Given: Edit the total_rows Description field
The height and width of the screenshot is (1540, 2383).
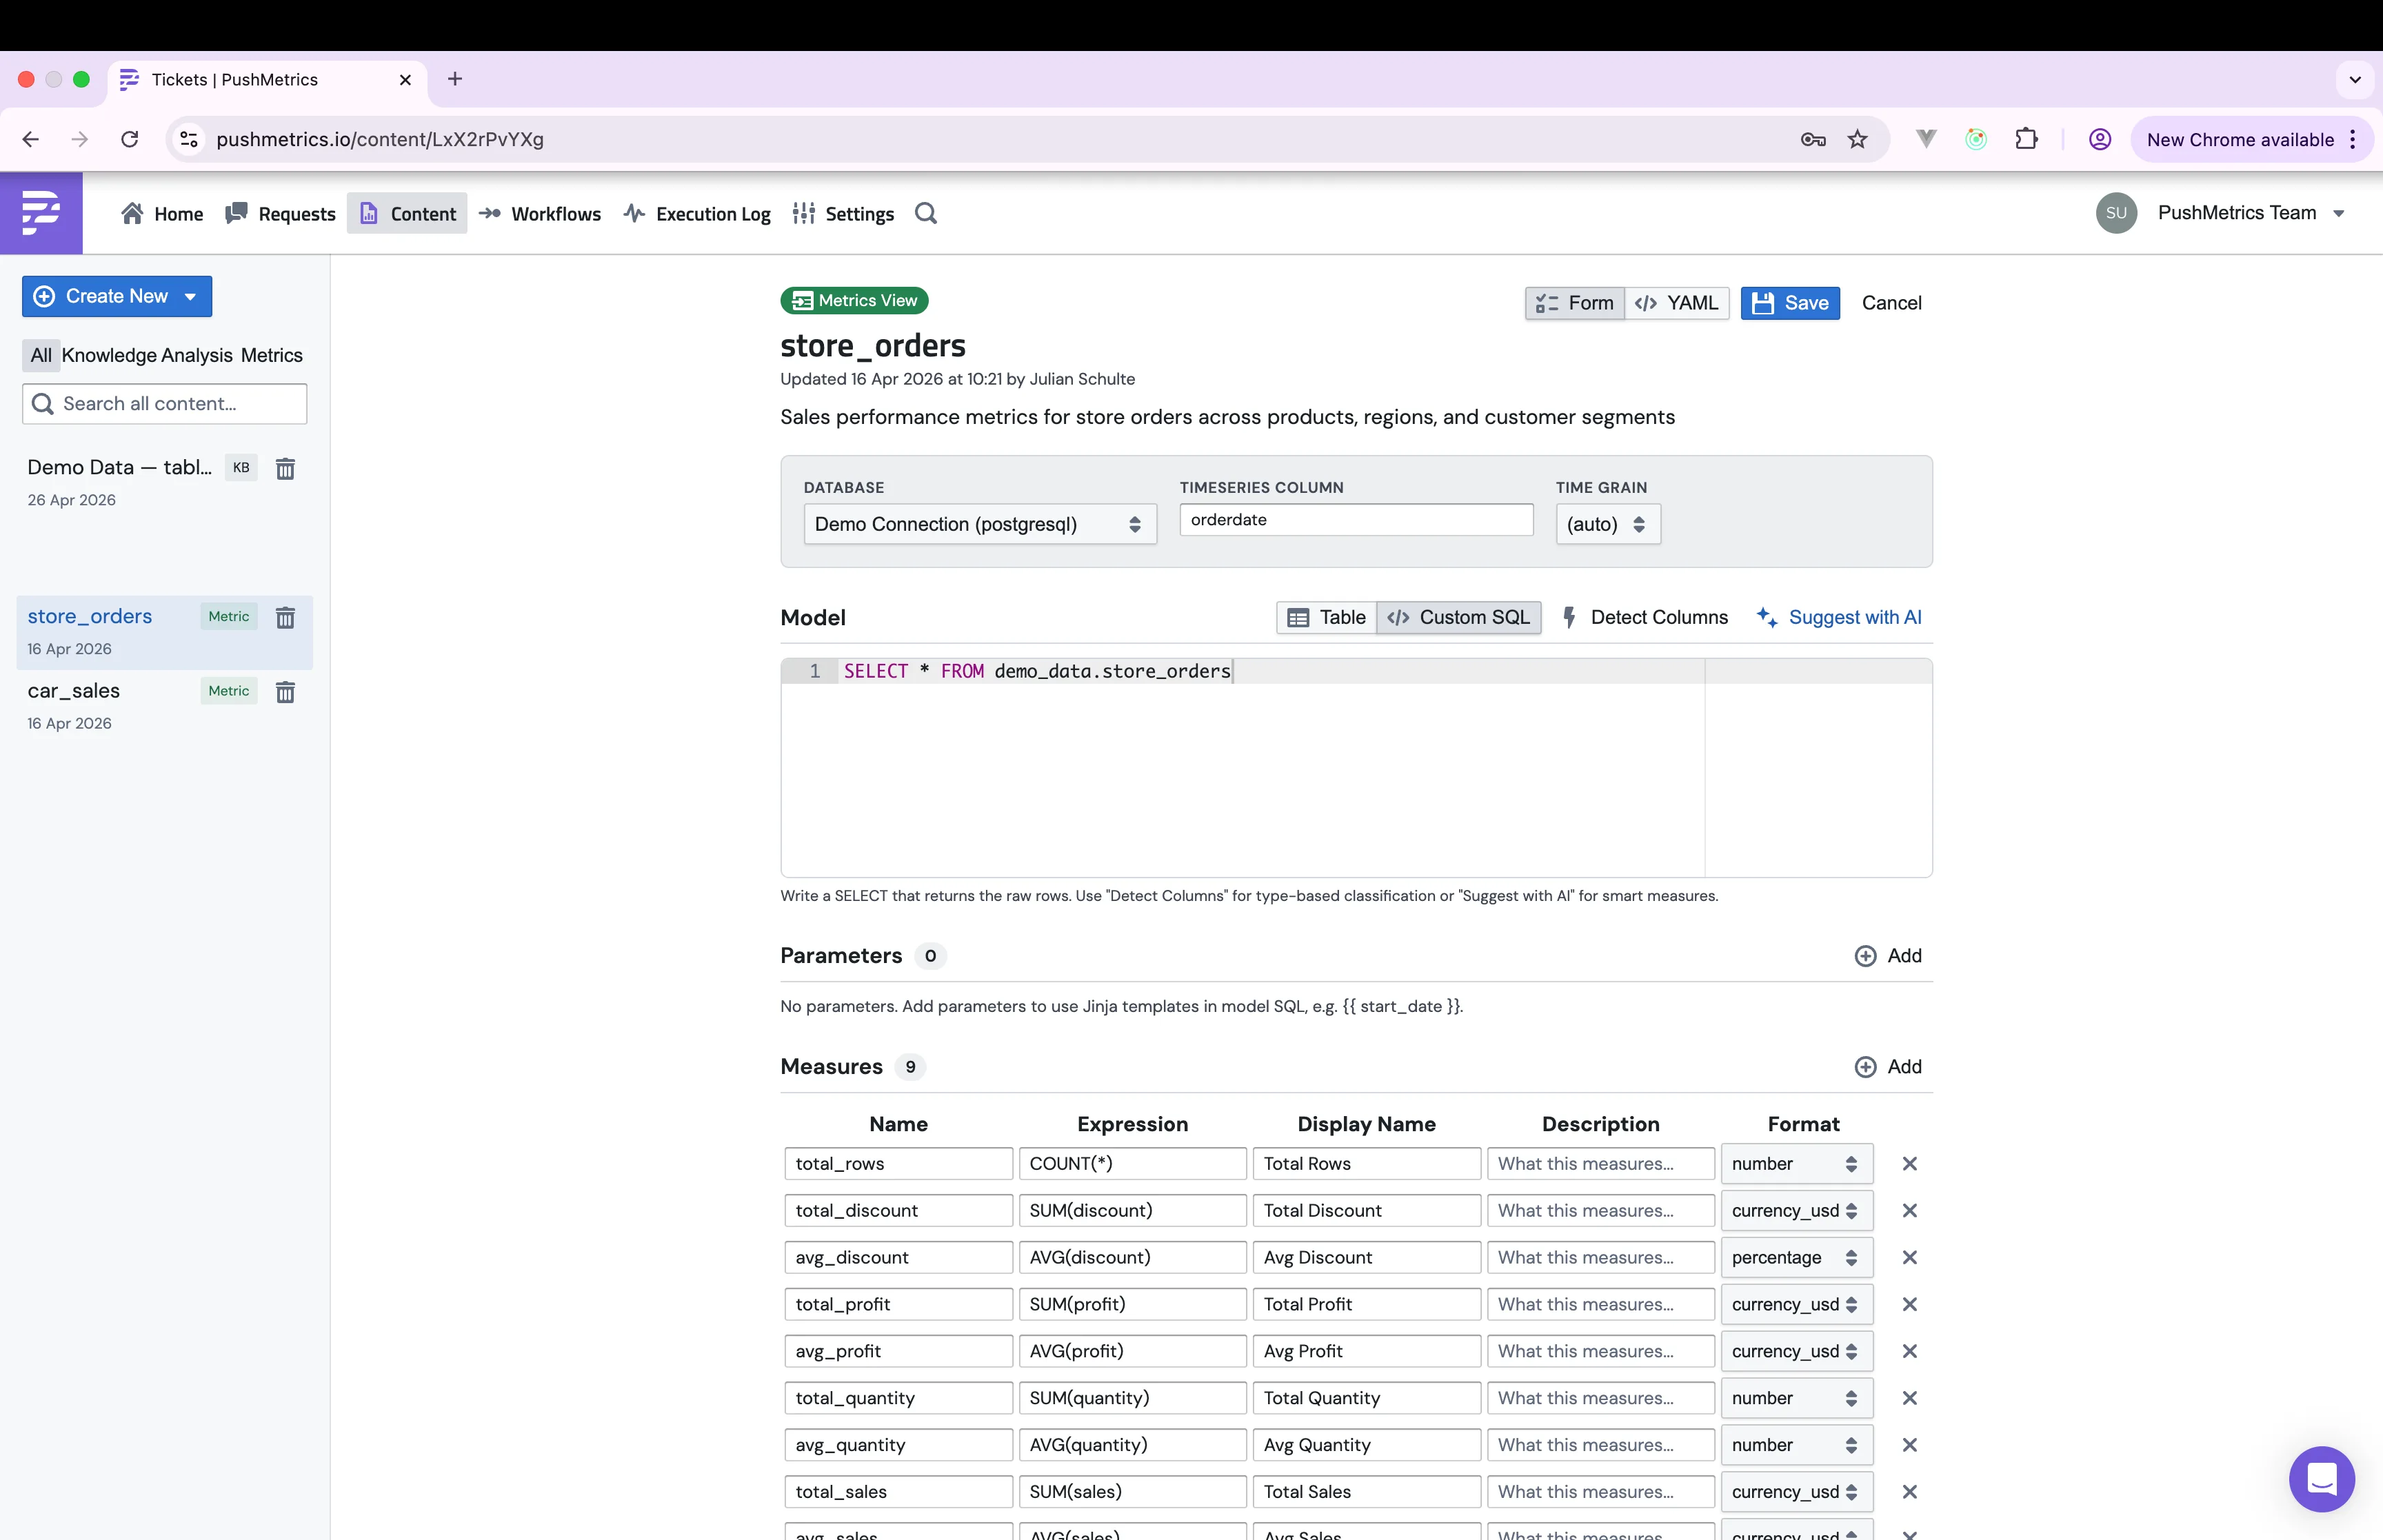Looking at the screenshot, I should pos(1600,1164).
